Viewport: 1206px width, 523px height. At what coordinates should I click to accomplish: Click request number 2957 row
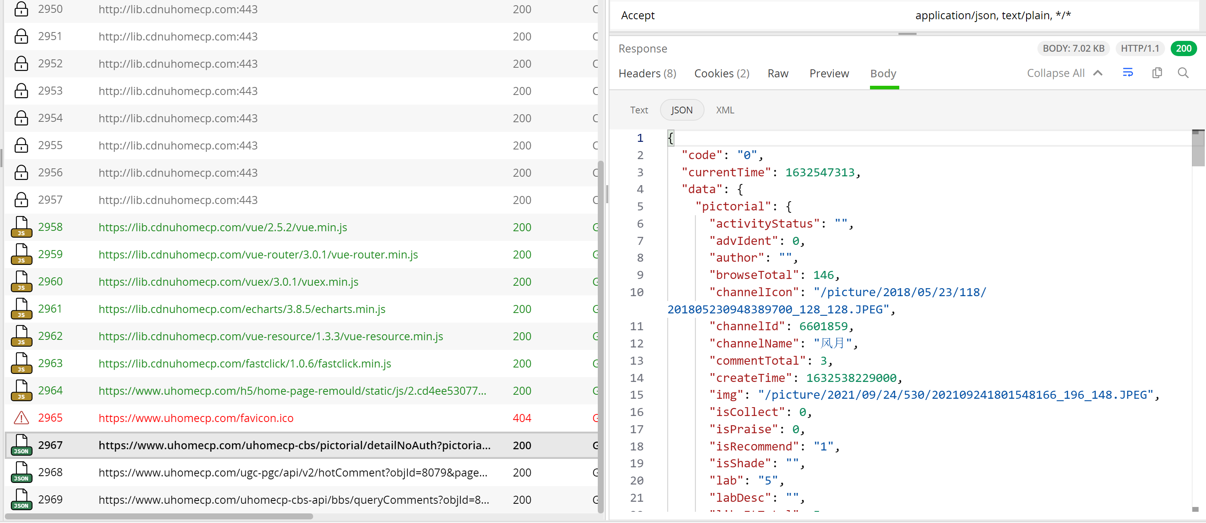click(x=301, y=200)
